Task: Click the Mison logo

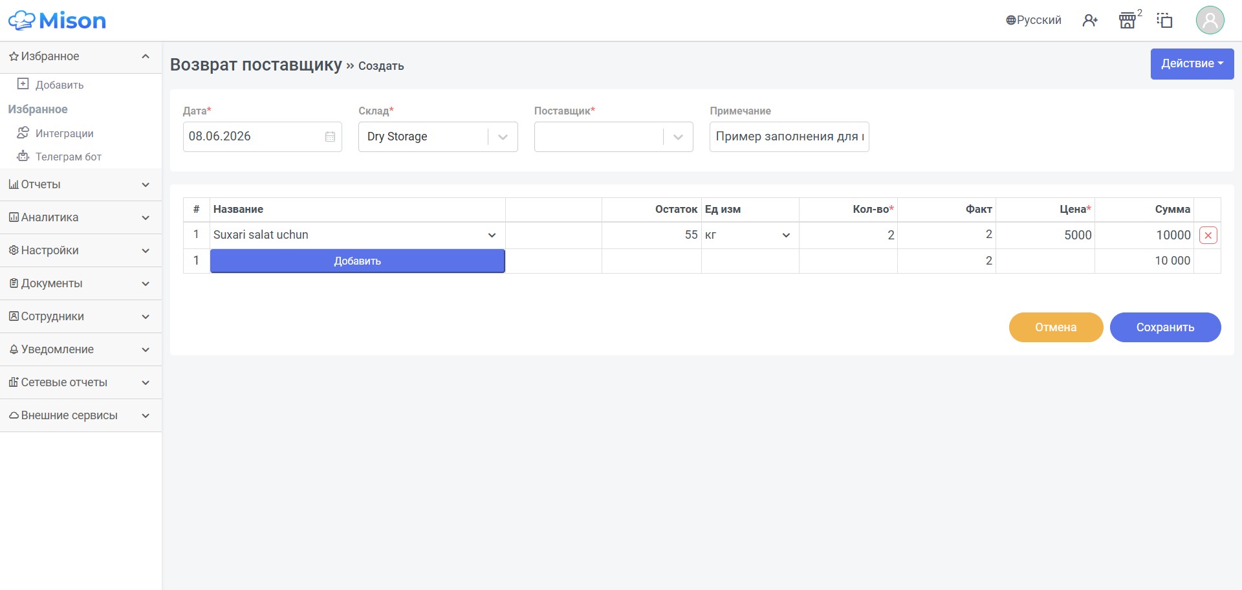Action: 57,21
